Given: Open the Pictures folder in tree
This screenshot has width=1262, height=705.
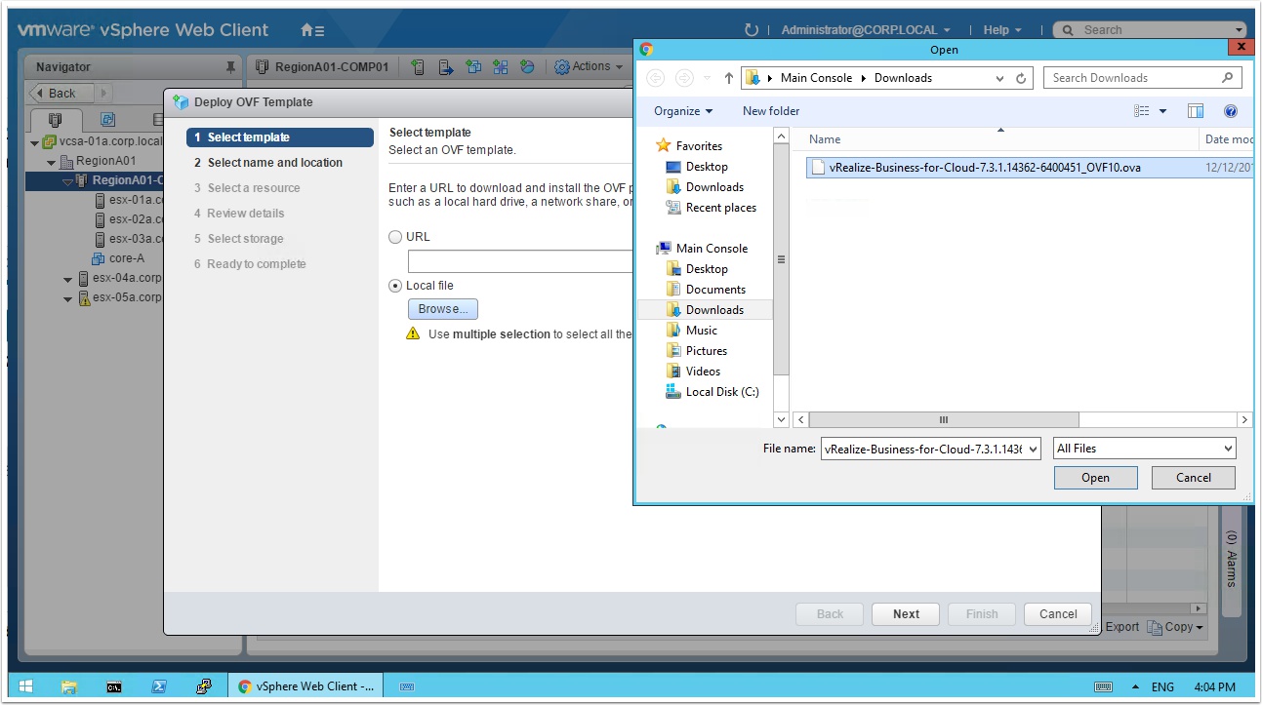Looking at the screenshot, I should (x=706, y=351).
